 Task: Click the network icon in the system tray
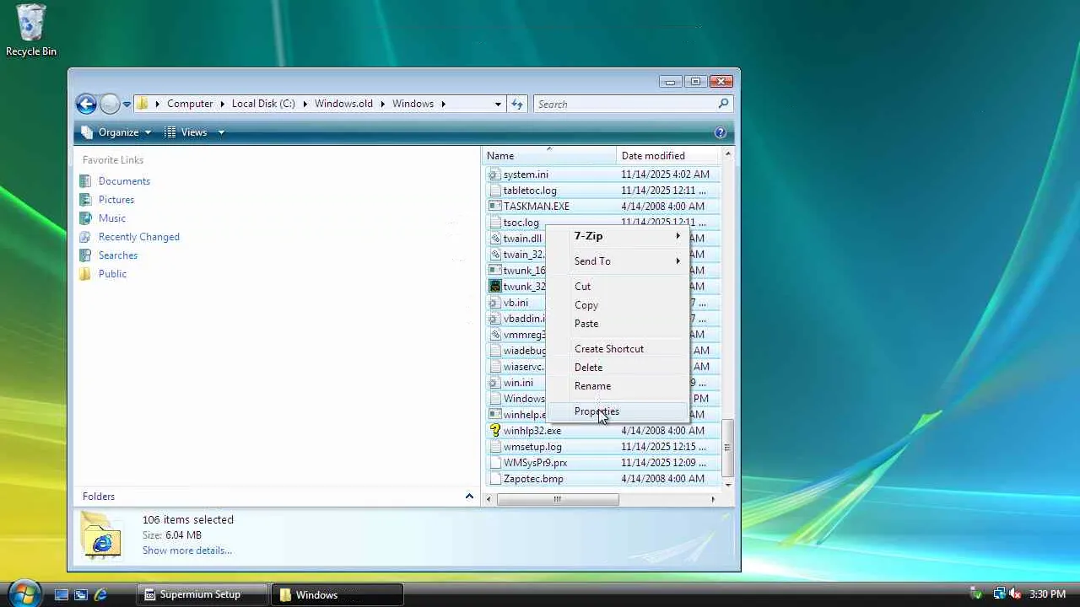pyautogui.click(x=999, y=594)
